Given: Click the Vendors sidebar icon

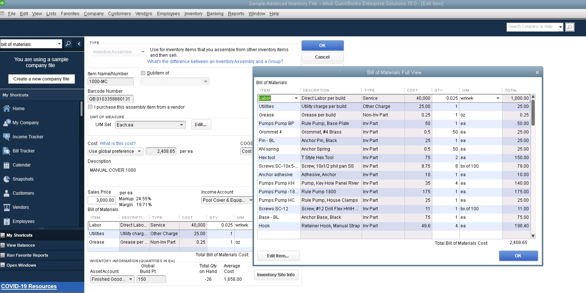Looking at the screenshot, I should (6, 207).
